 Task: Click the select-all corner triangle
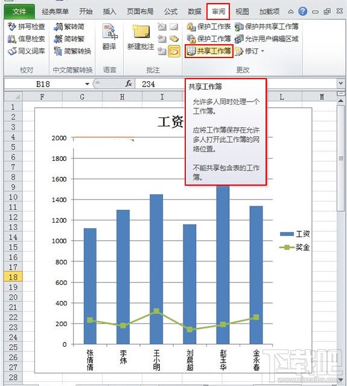point(13,97)
